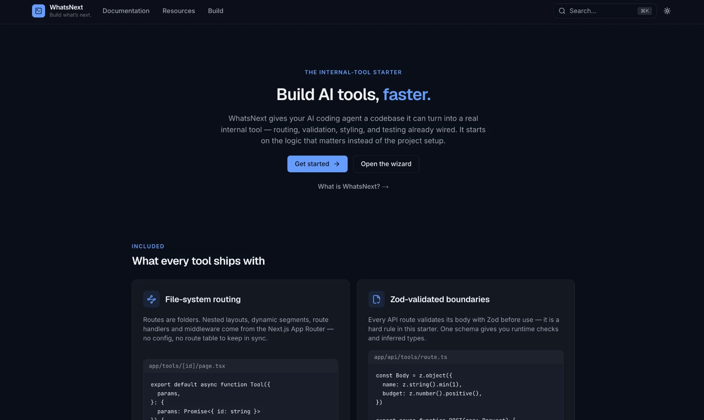Image resolution: width=704 pixels, height=420 pixels.
Task: Open the Resources menu
Action: (x=179, y=11)
